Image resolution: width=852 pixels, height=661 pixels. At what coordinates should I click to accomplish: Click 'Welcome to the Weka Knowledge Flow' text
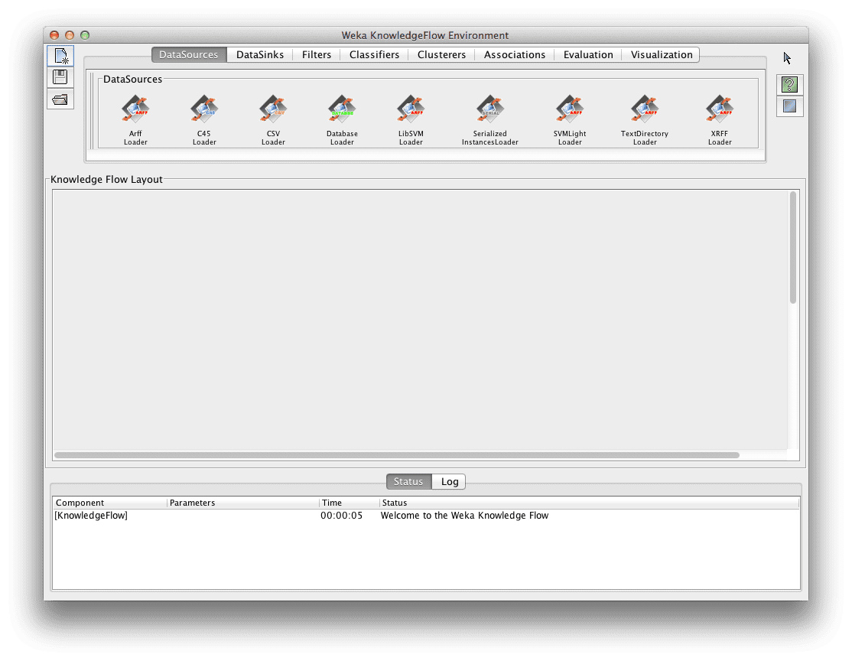click(x=464, y=516)
